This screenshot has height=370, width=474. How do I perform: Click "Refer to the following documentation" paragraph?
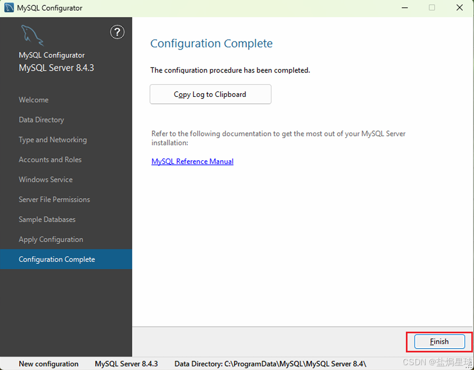[278, 138]
